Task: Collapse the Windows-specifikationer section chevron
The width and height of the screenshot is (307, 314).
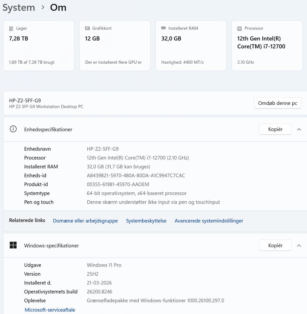Action: pyautogui.click(x=299, y=246)
